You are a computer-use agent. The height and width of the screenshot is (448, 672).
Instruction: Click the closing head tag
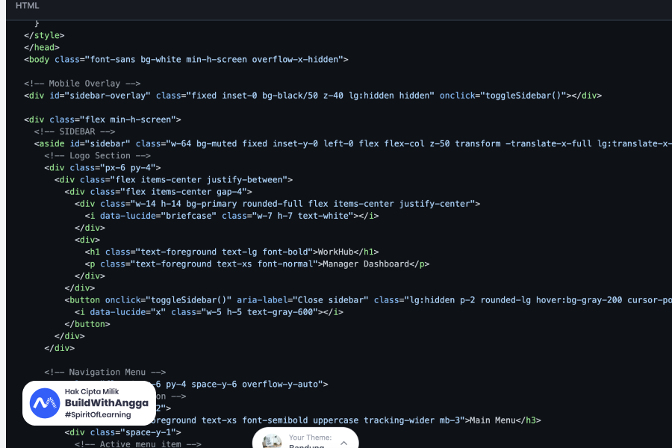(x=42, y=47)
